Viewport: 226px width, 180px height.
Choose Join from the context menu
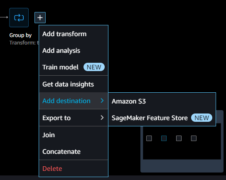(74, 135)
